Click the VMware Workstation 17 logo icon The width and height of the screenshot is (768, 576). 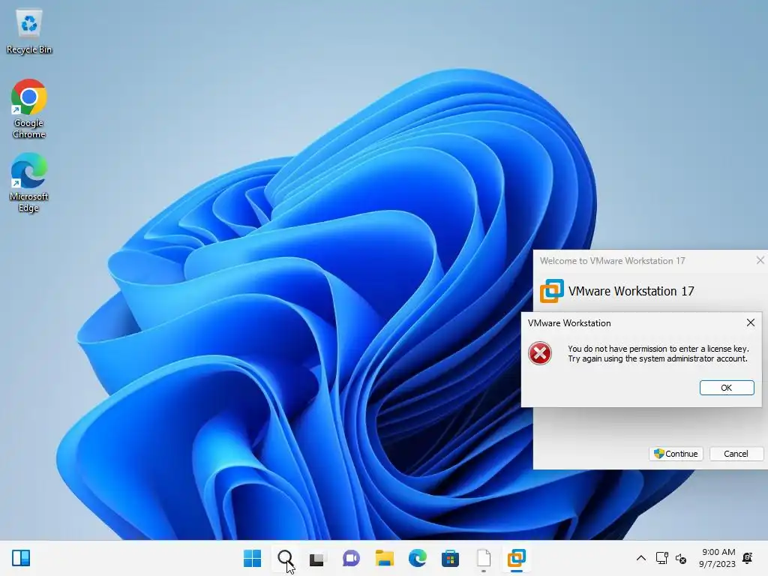click(552, 290)
